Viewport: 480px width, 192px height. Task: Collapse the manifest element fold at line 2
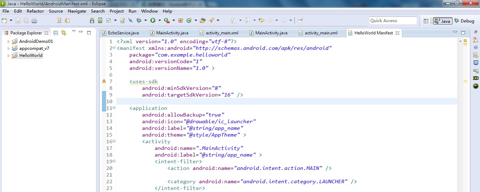click(114, 48)
